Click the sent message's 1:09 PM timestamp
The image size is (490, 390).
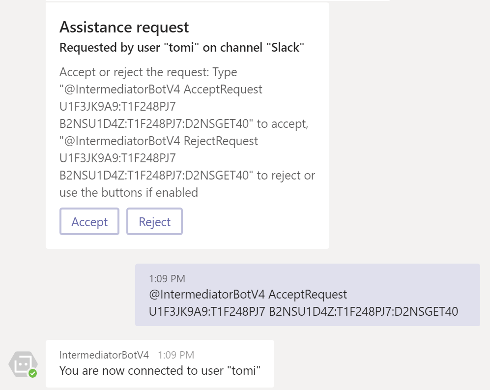tap(167, 279)
